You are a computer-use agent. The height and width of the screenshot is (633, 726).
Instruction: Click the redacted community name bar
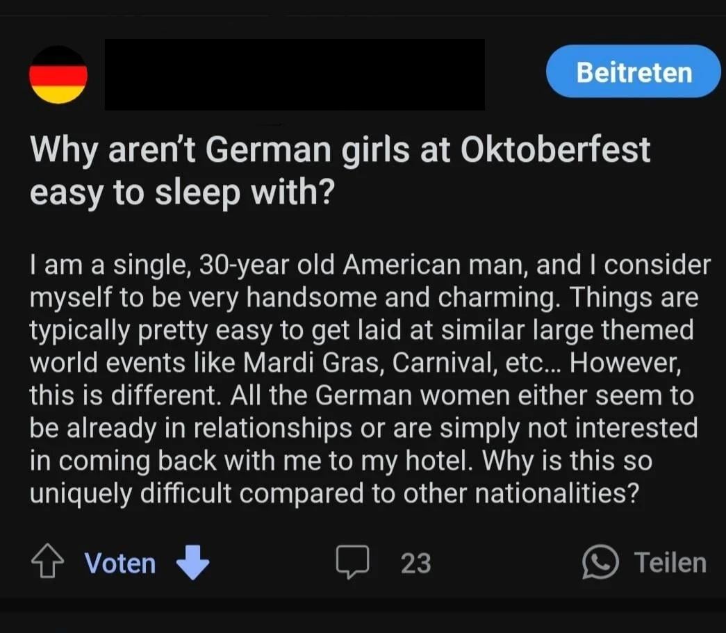click(295, 74)
